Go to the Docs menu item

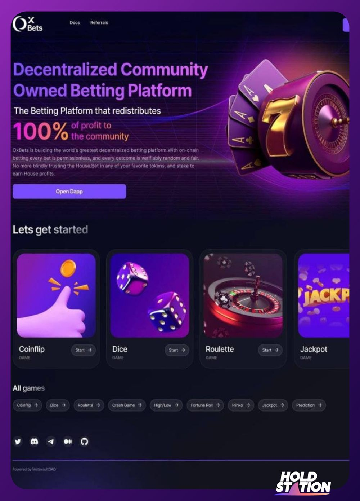(x=75, y=23)
